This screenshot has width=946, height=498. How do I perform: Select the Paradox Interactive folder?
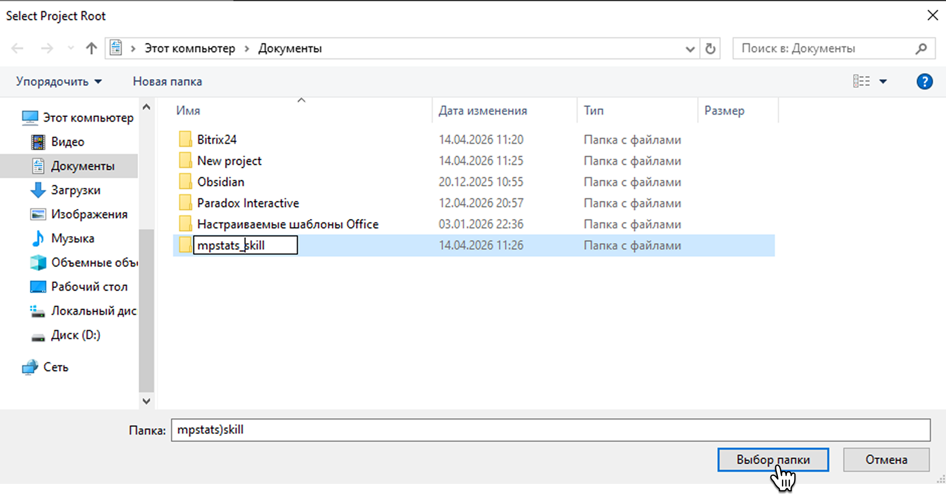pyautogui.click(x=248, y=203)
